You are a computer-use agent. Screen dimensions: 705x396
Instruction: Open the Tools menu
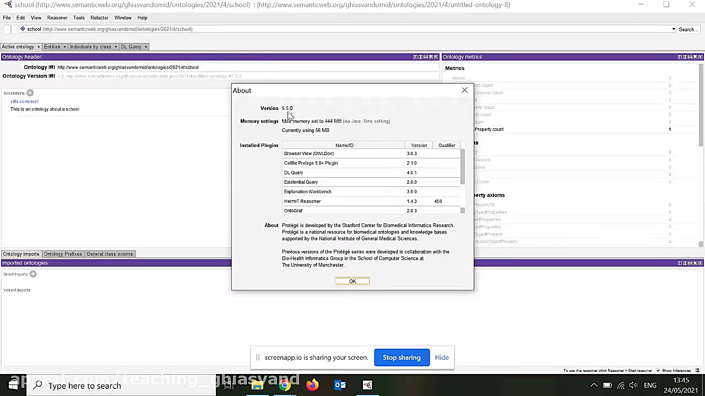[79, 18]
